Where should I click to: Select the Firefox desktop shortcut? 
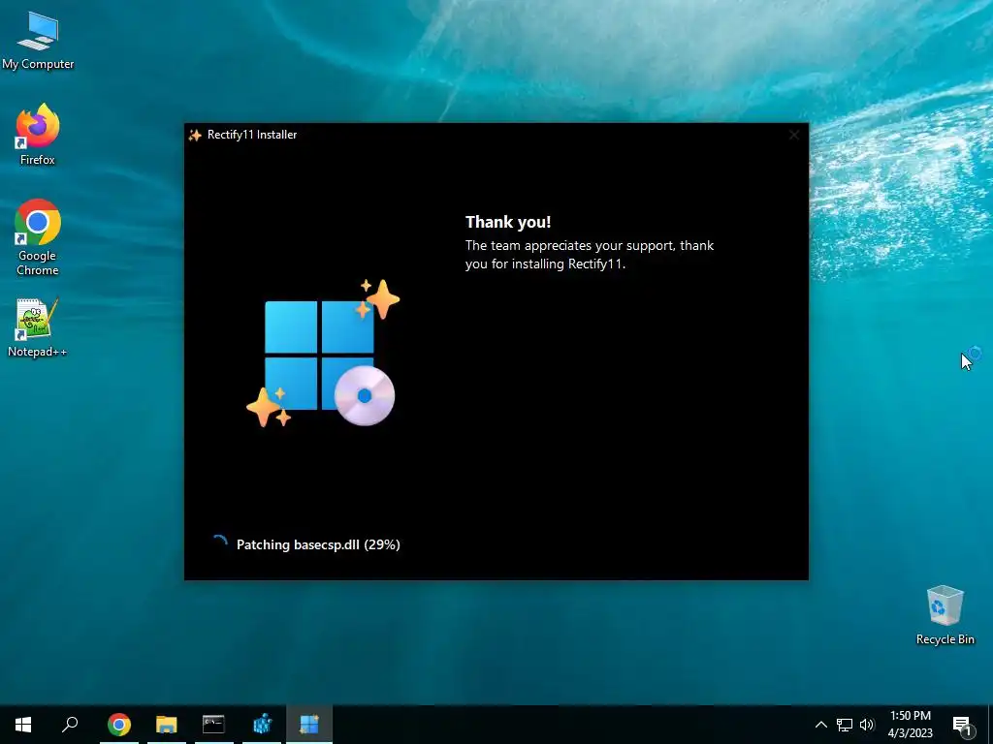38,135
